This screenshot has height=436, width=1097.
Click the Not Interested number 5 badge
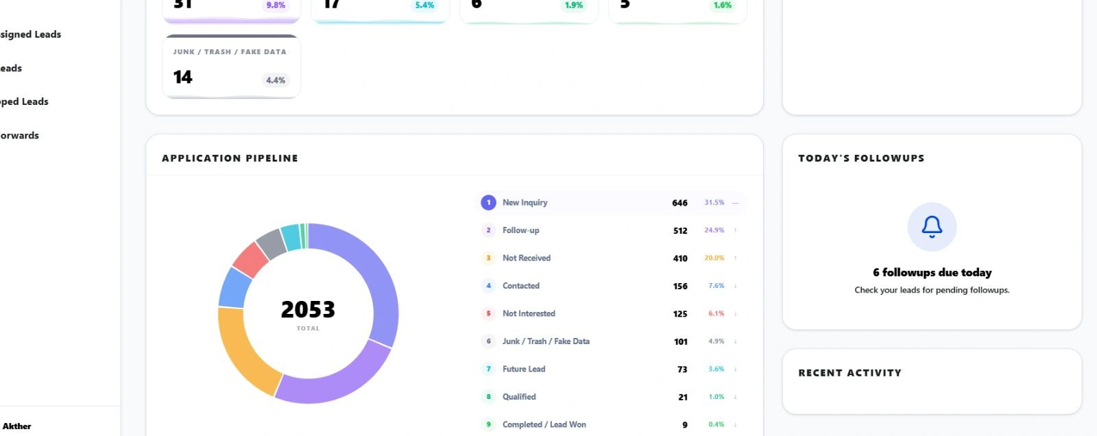488,314
